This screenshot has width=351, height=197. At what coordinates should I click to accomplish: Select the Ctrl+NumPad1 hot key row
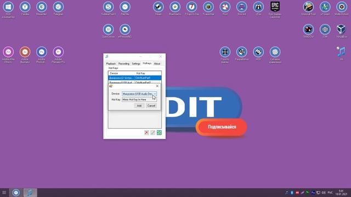[134, 78]
